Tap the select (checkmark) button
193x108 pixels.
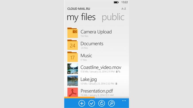[92, 103]
